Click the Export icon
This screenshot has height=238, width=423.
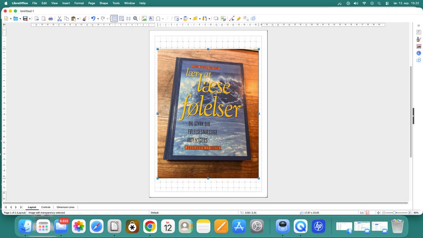(x=37, y=19)
